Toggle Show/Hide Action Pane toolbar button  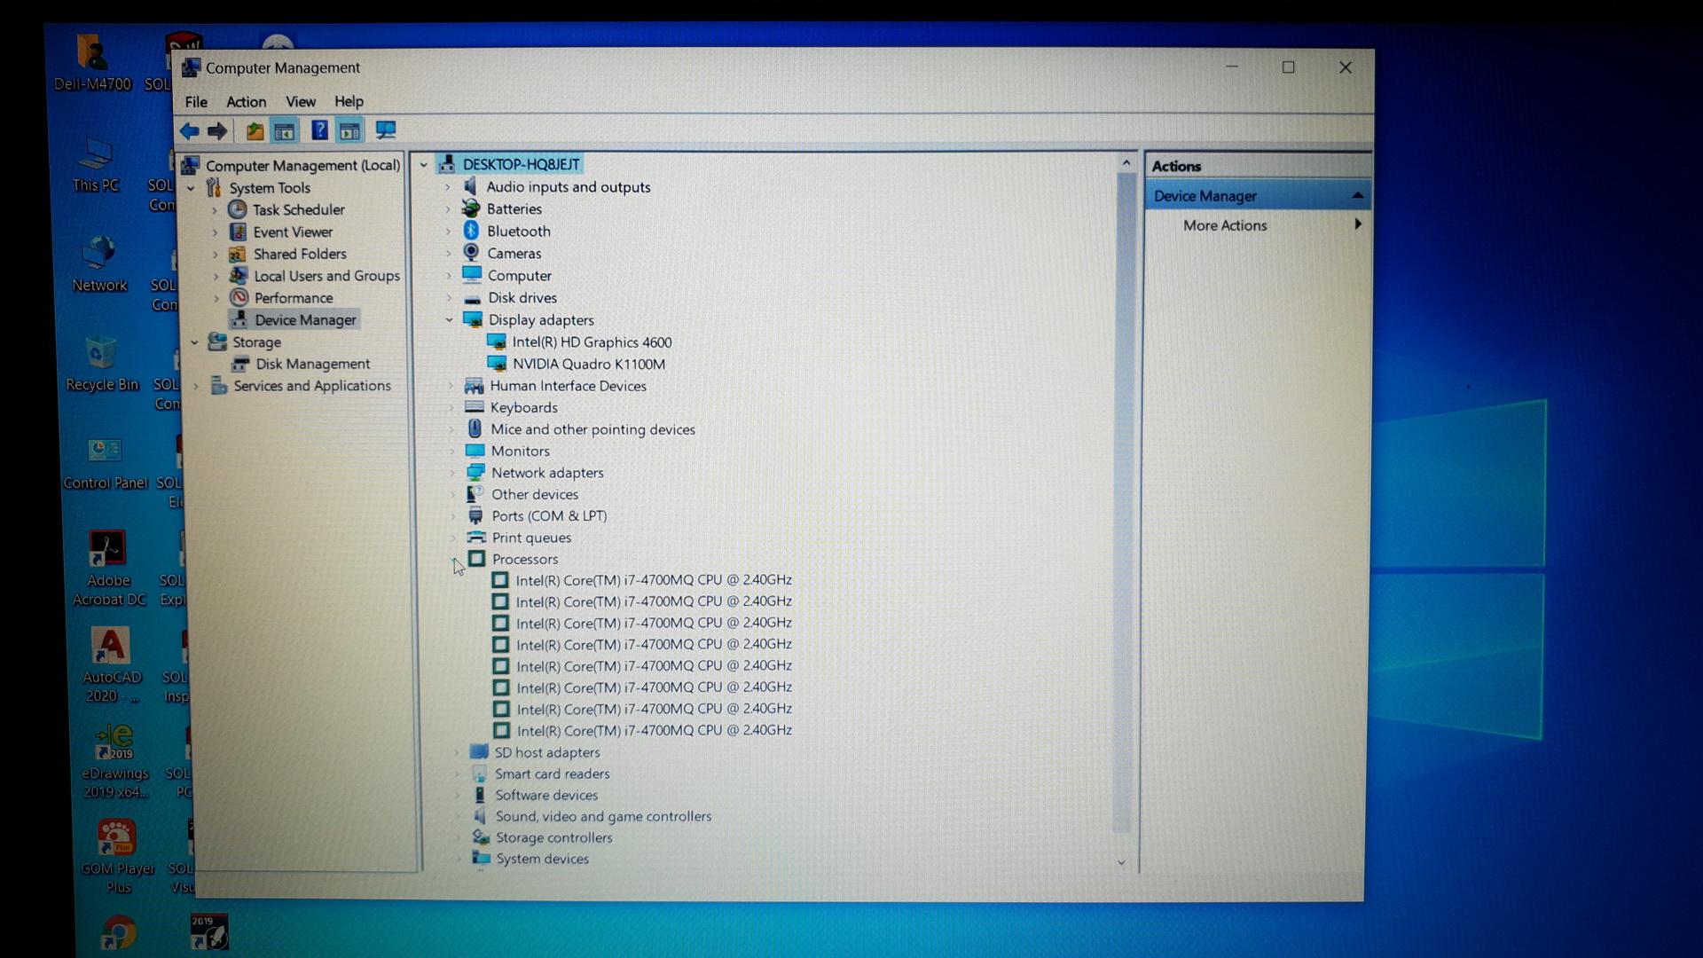pos(350,131)
